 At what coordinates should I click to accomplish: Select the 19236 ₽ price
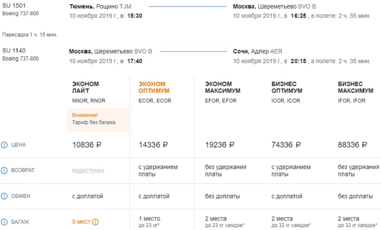[219, 145]
